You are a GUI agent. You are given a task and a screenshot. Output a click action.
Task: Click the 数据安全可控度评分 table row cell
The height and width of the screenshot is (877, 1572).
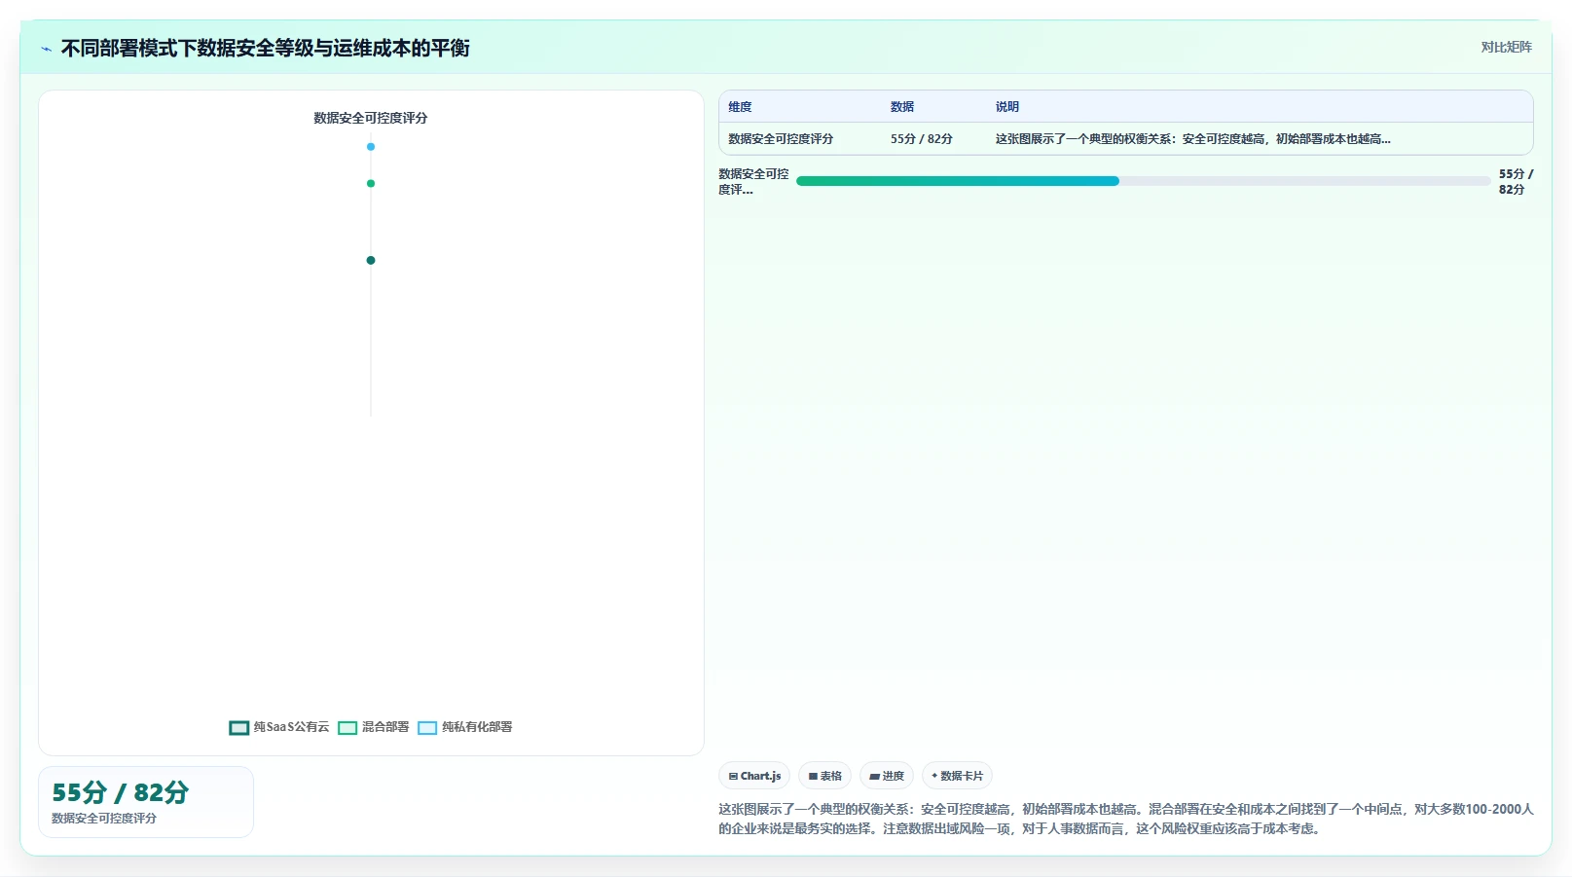(x=781, y=139)
